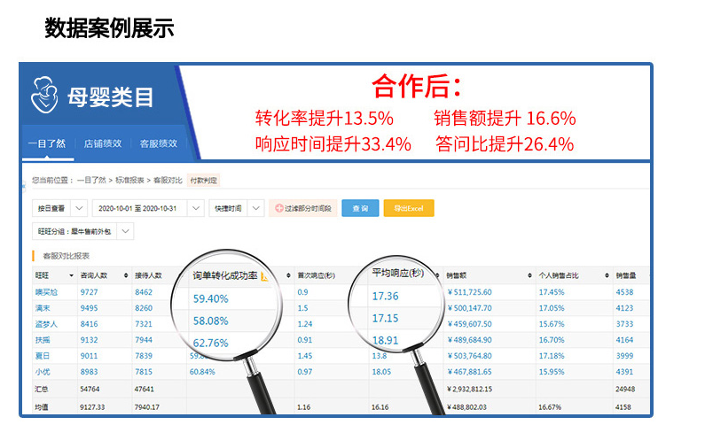The image size is (705, 425).
Task: Click the mother and baby category logo
Action: [44, 95]
